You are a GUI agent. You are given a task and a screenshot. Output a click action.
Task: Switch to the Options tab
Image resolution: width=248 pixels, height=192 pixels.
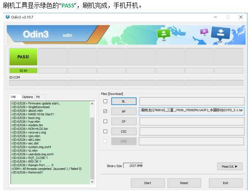pyautogui.click(x=28, y=97)
